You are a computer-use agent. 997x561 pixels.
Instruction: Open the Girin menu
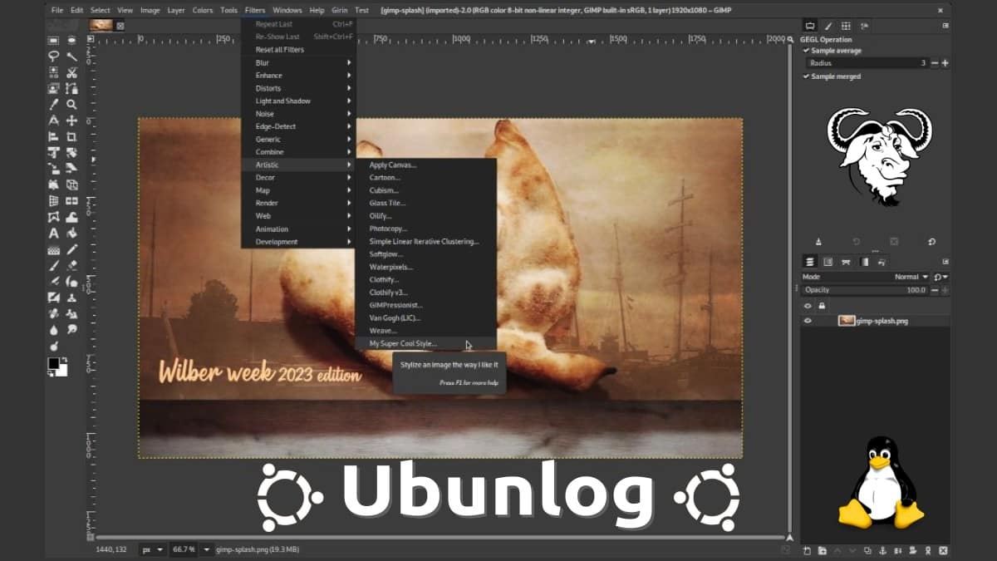(340, 10)
